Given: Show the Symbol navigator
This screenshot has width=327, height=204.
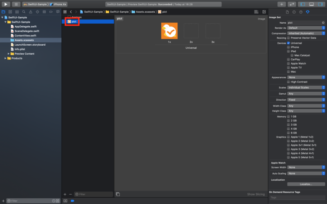Looking at the screenshot, I should pyautogui.click(x=17, y=12).
